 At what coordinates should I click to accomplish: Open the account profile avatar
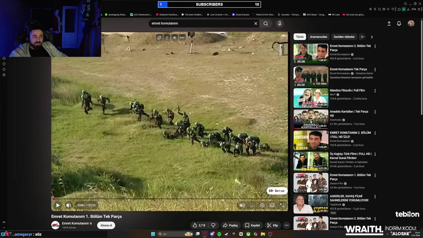click(411, 23)
